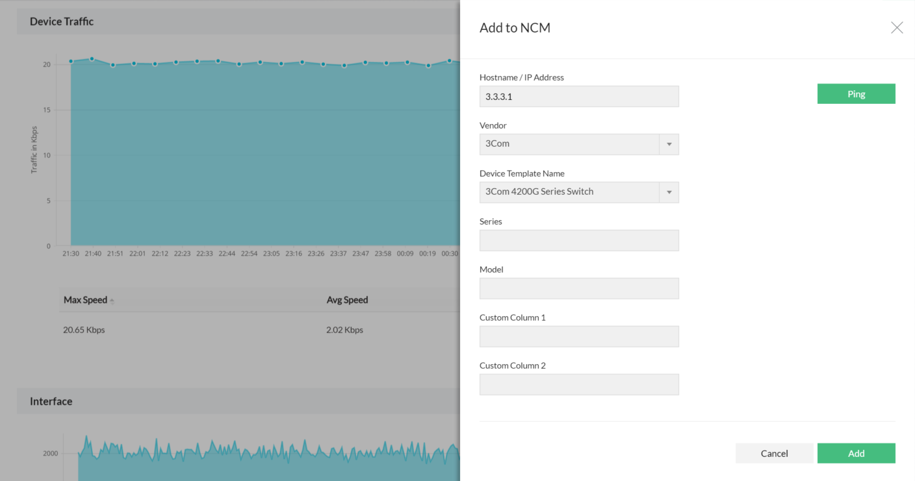Focus the Custom Column 2 field

579,384
